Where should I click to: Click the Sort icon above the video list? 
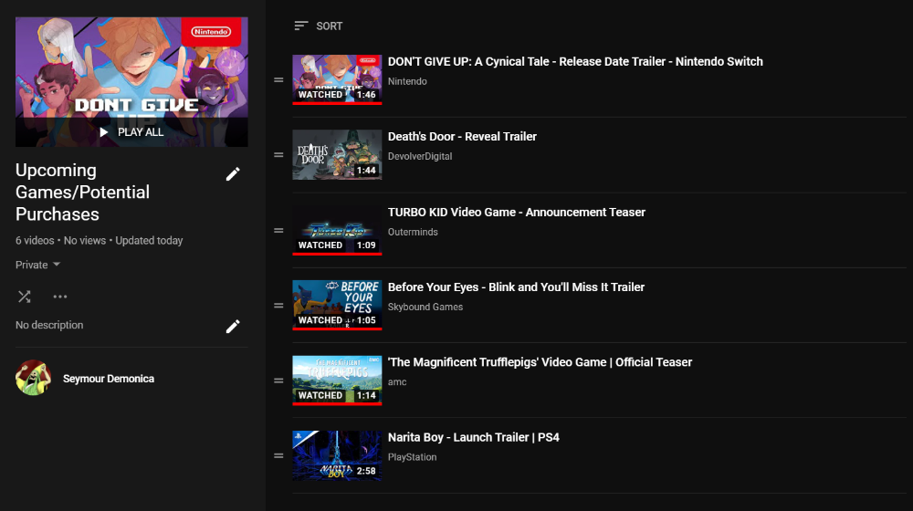click(301, 26)
